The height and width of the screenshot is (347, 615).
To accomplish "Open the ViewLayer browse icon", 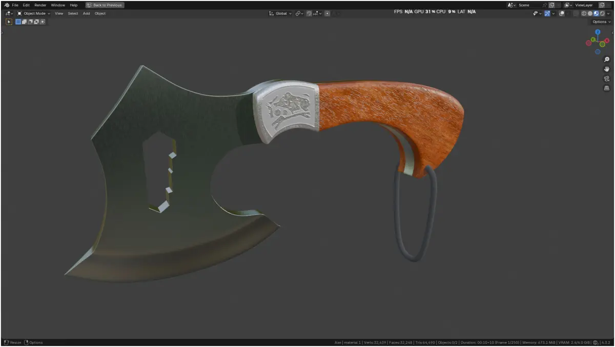I will 568,5.
